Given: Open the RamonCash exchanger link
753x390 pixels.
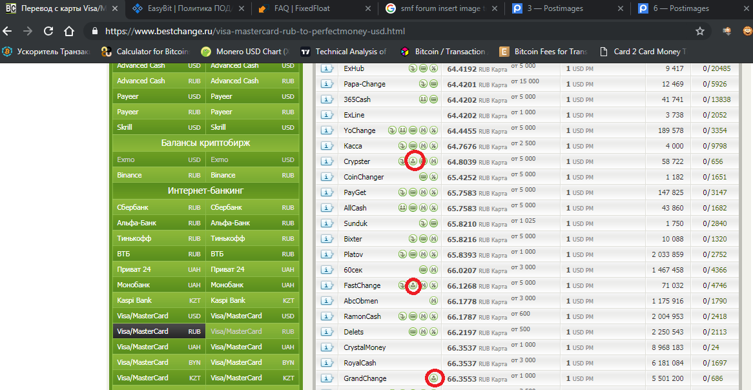Looking at the screenshot, I should click(362, 316).
